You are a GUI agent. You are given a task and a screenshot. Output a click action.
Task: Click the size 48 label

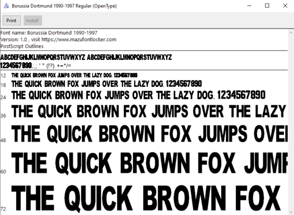[x=3, y=140]
